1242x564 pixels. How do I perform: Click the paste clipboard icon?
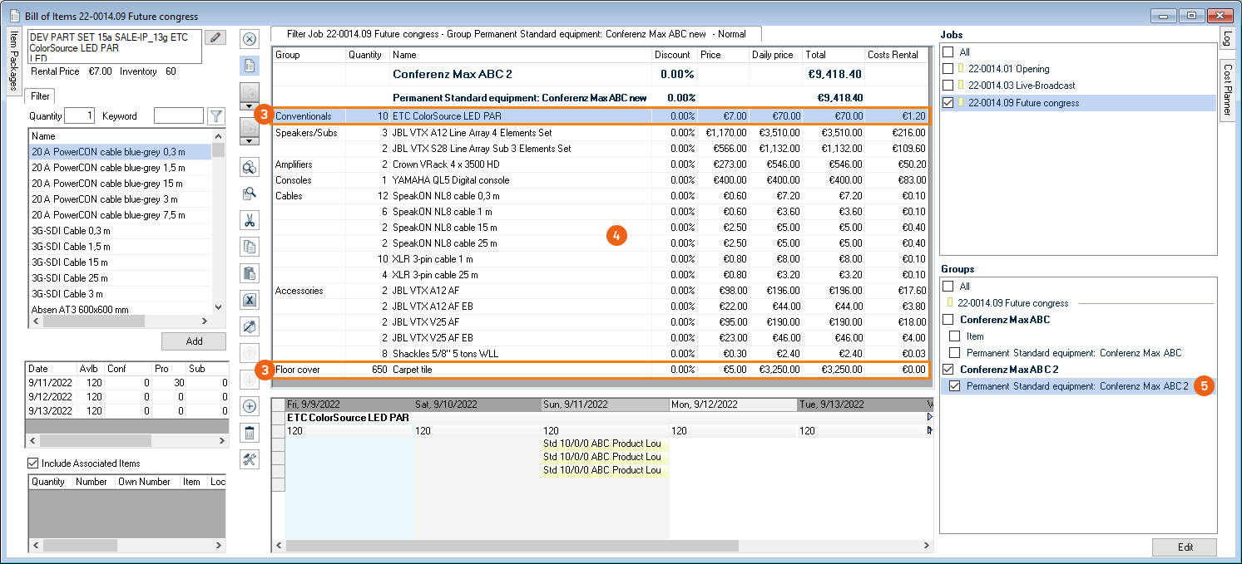click(x=249, y=273)
